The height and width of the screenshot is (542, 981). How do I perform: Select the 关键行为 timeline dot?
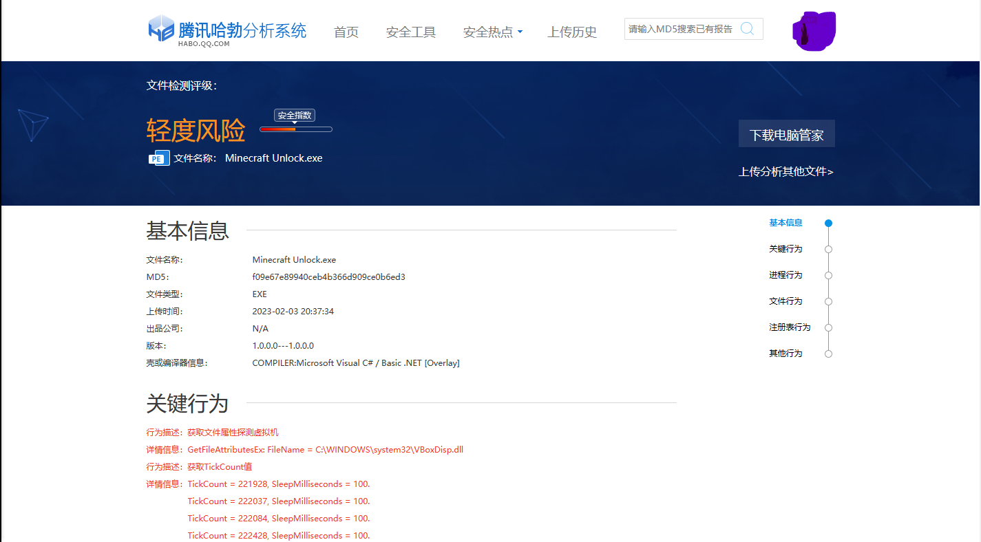[828, 250]
